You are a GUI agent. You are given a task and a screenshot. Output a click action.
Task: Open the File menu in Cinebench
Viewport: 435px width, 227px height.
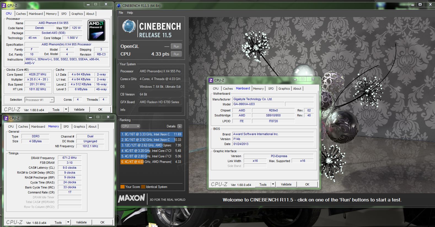point(121,13)
